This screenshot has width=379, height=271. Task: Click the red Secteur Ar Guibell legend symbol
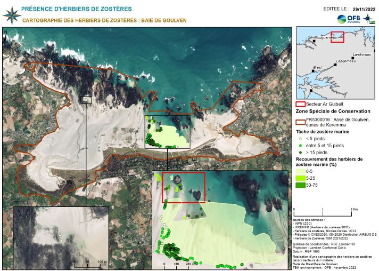(300, 105)
